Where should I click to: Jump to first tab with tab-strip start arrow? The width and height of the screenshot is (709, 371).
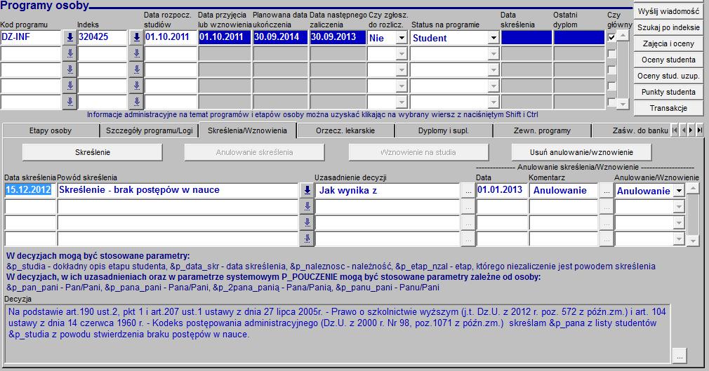pyautogui.click(x=675, y=130)
